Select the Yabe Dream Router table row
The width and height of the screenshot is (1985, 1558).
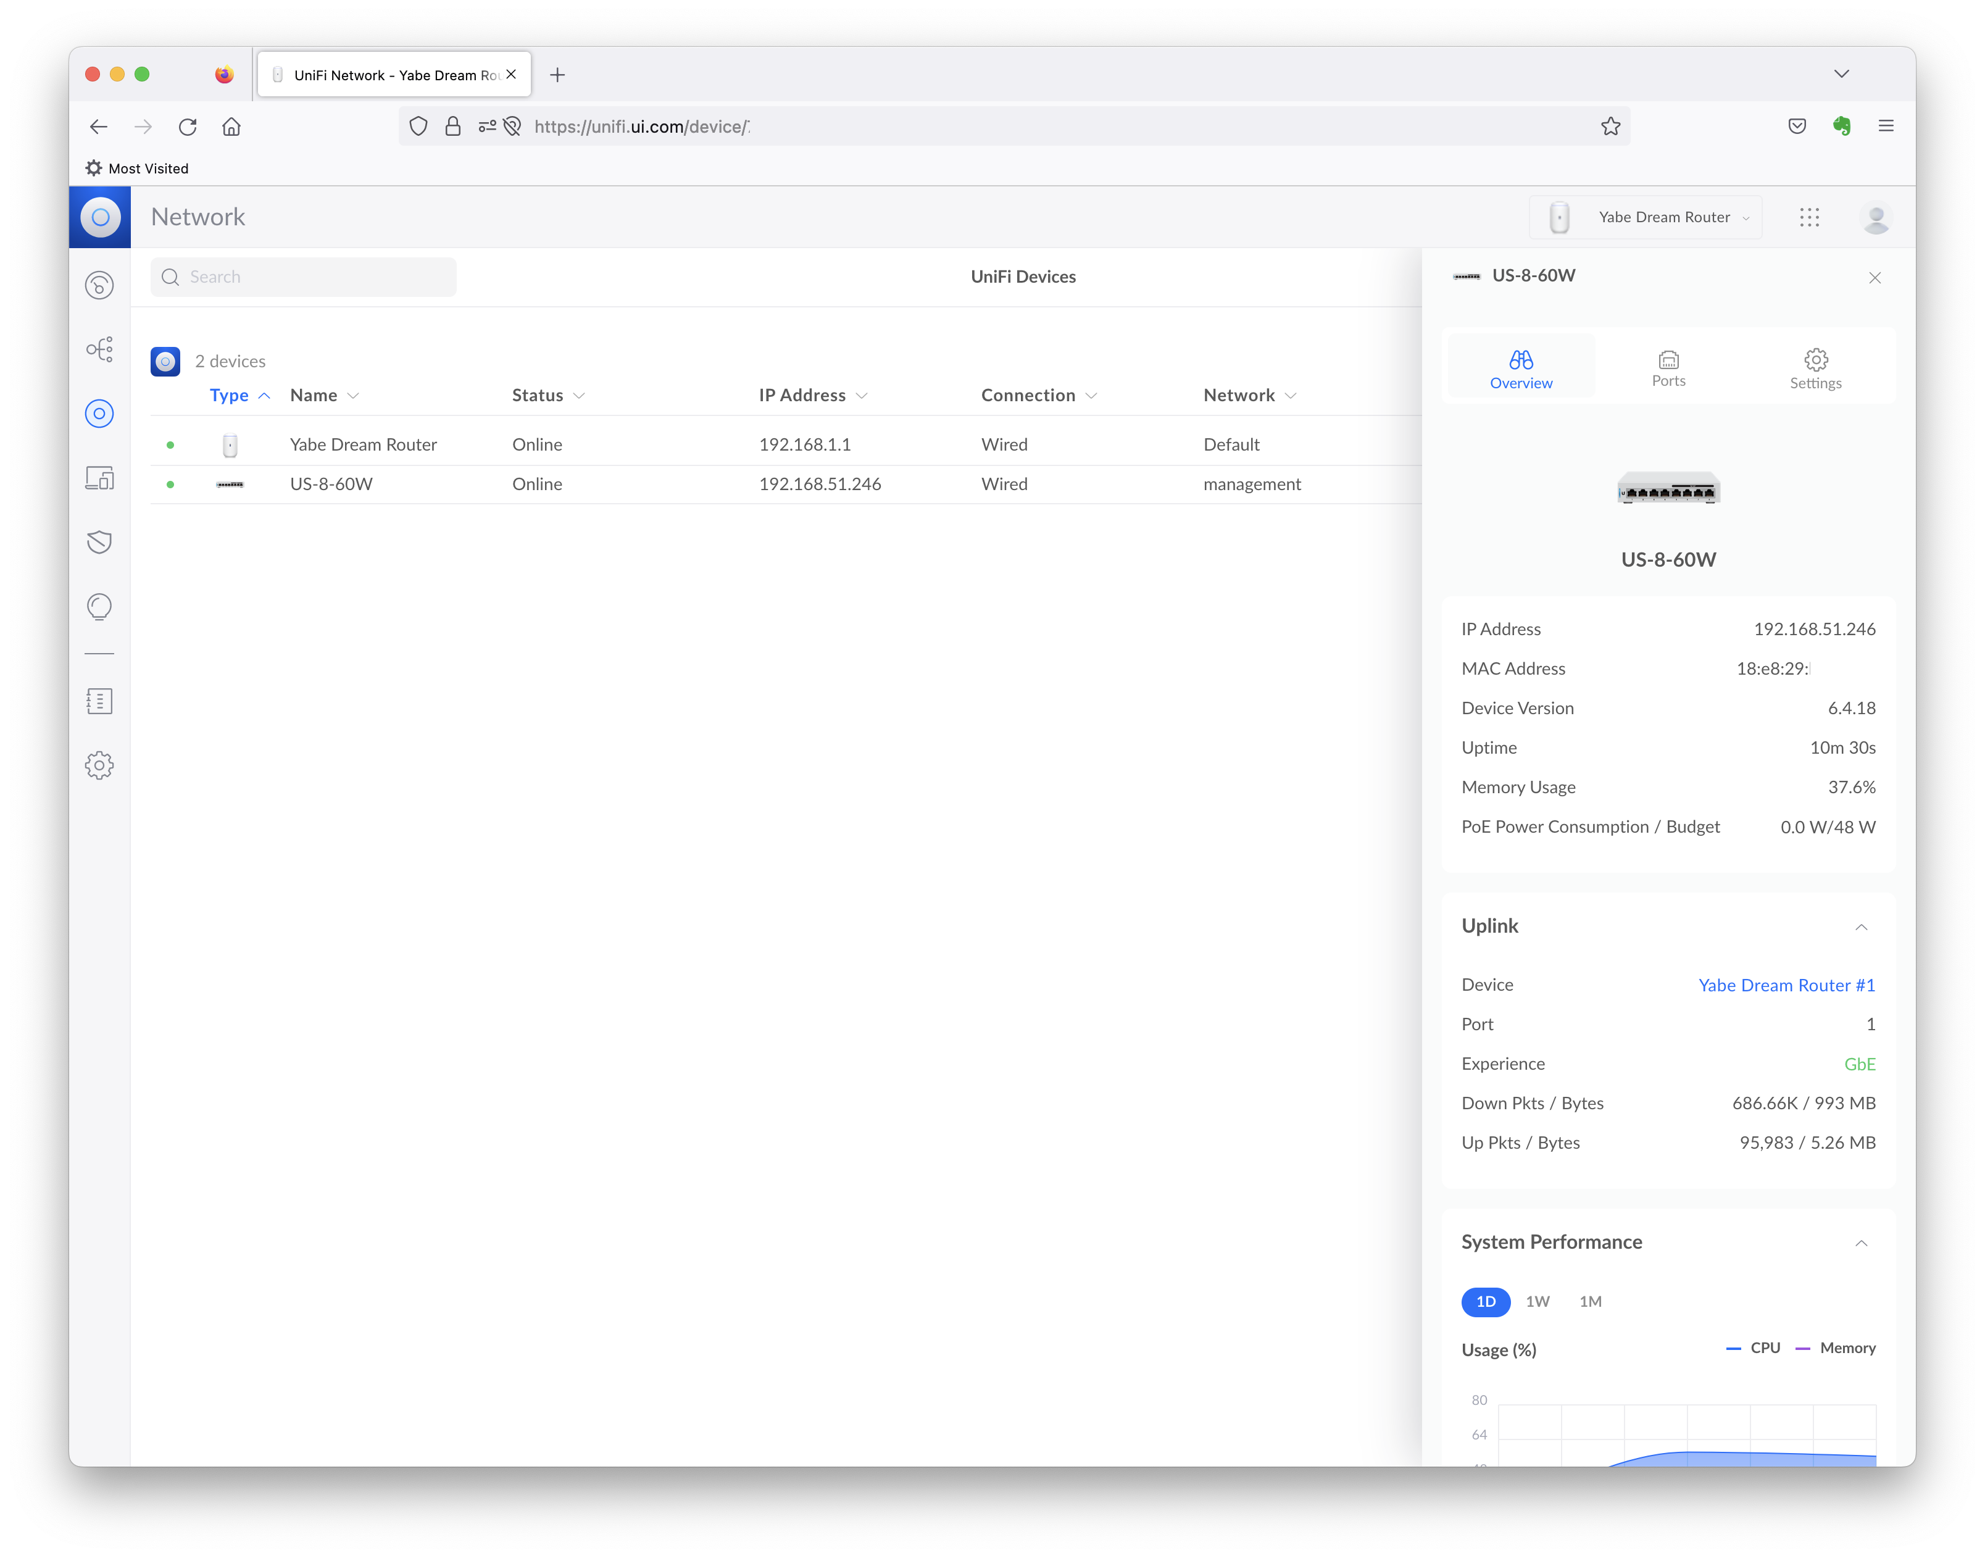click(x=786, y=444)
